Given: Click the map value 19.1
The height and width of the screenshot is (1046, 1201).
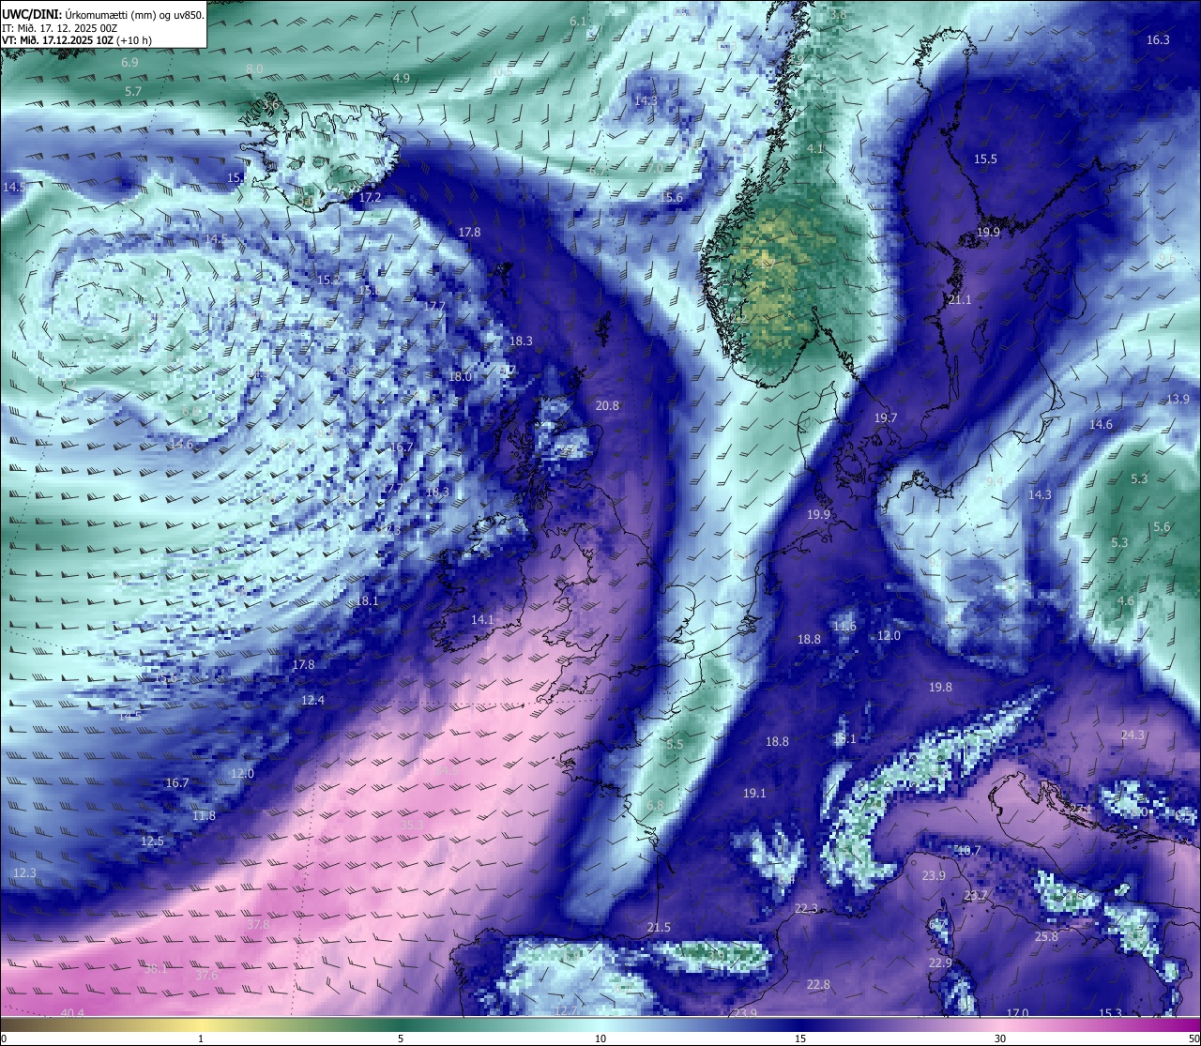Looking at the screenshot, I should (754, 794).
